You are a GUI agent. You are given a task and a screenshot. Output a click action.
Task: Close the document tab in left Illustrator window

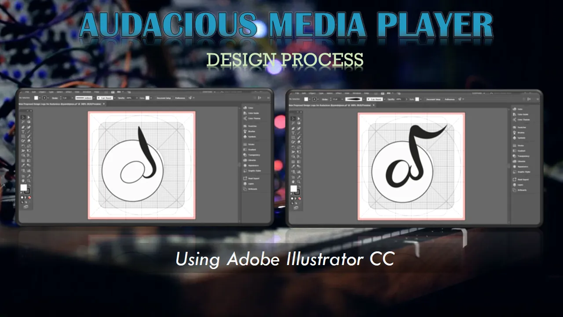click(x=104, y=104)
